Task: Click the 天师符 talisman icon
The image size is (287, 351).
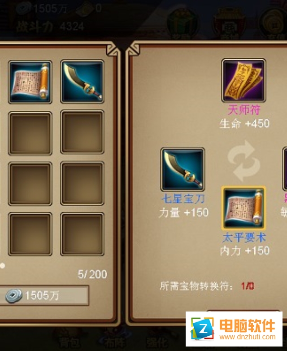Action: coord(244,80)
